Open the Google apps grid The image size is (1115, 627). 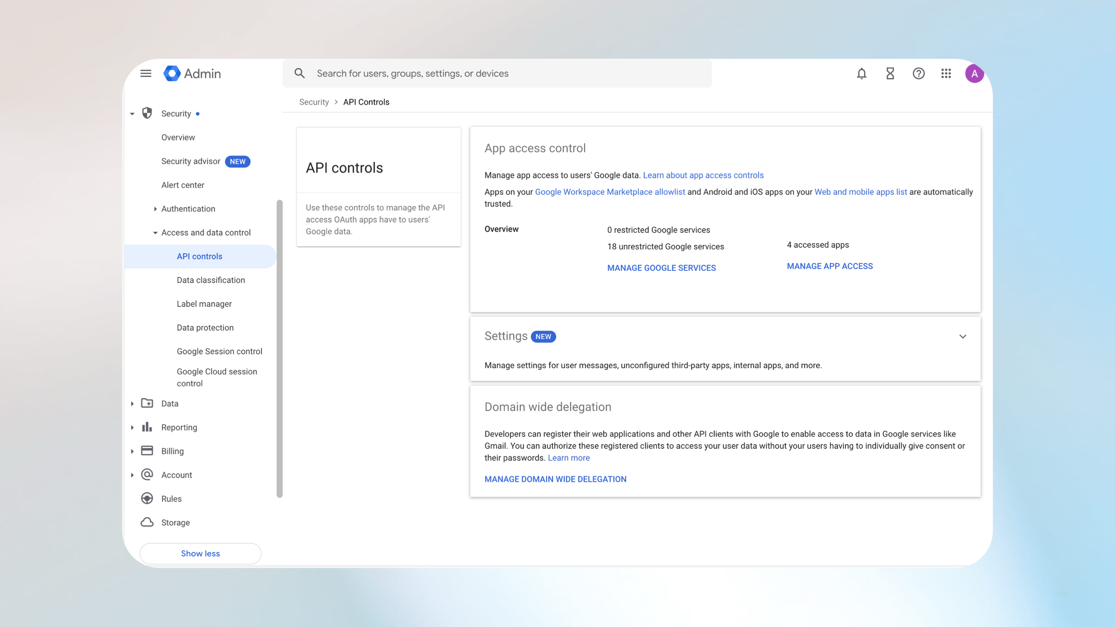946,74
